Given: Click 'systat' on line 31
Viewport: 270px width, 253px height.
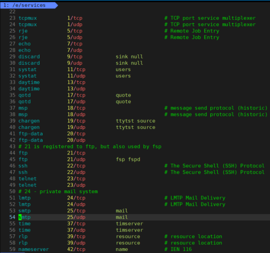Looking at the screenshot, I should (27, 69).
